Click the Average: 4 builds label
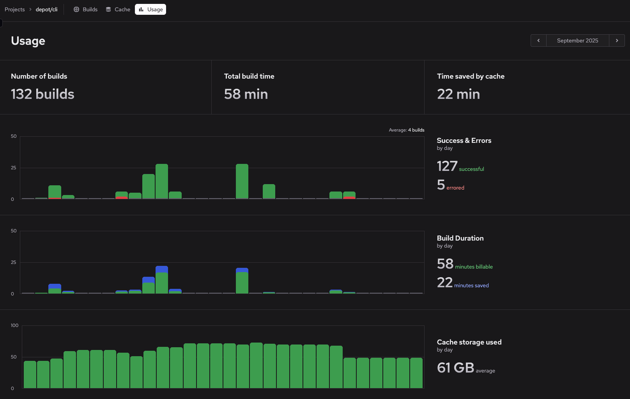The image size is (630, 399). (406, 130)
